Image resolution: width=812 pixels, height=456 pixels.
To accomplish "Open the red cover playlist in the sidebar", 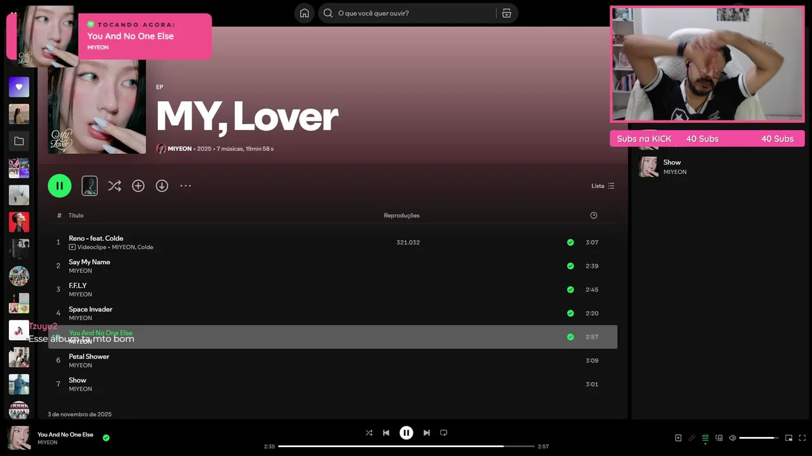I will (x=19, y=222).
